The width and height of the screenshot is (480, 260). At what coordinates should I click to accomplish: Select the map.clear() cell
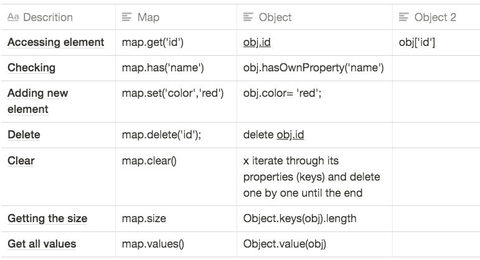pos(149,161)
